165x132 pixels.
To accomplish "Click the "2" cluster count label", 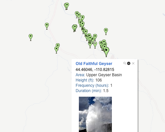I will coord(95,43).
